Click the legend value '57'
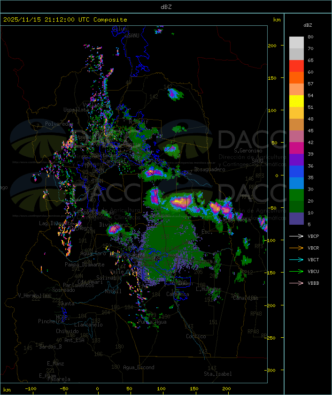This screenshot has width=332, height=395. tap(310, 84)
